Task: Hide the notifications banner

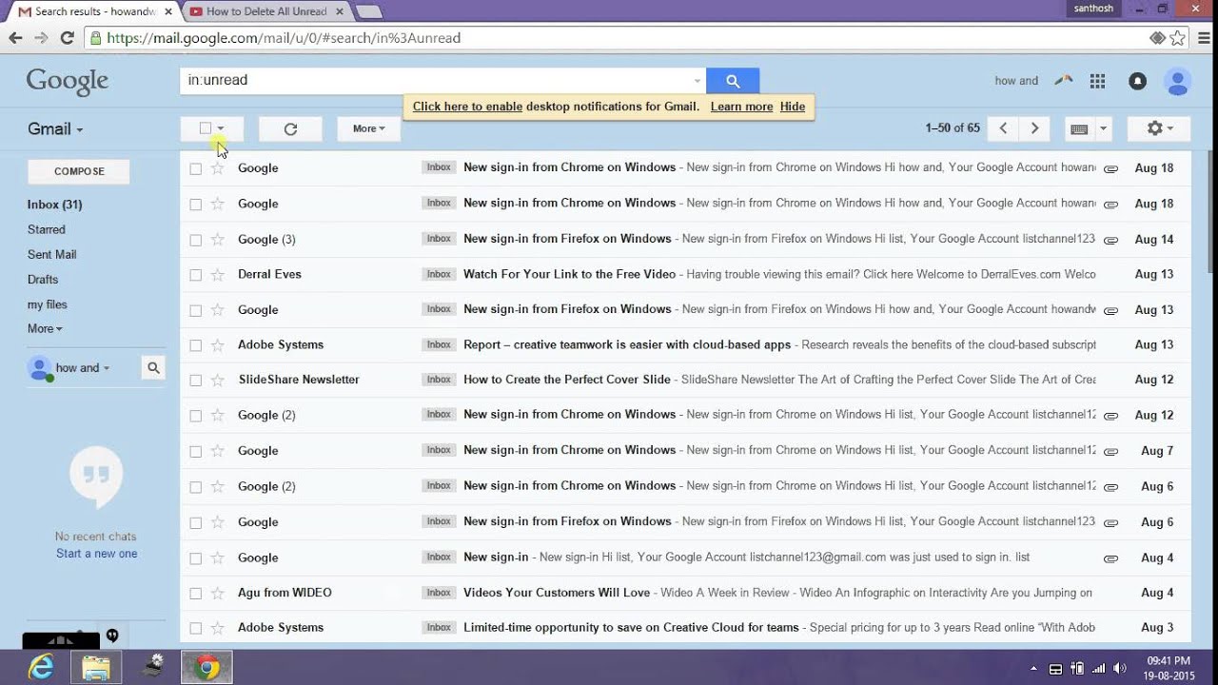Action: coord(793,107)
